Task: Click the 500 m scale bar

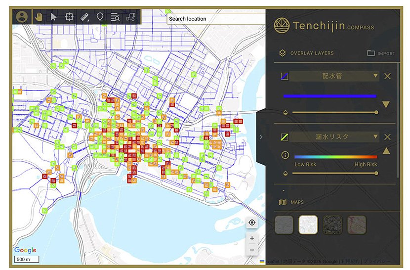Action: pos(27,259)
